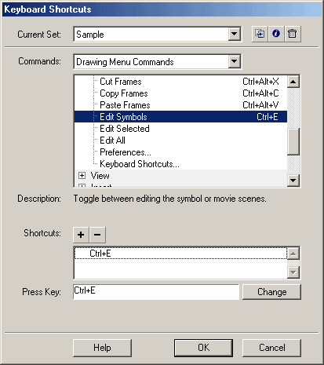Click the OK button
Viewport: 324px width, 365px height.
(x=203, y=348)
